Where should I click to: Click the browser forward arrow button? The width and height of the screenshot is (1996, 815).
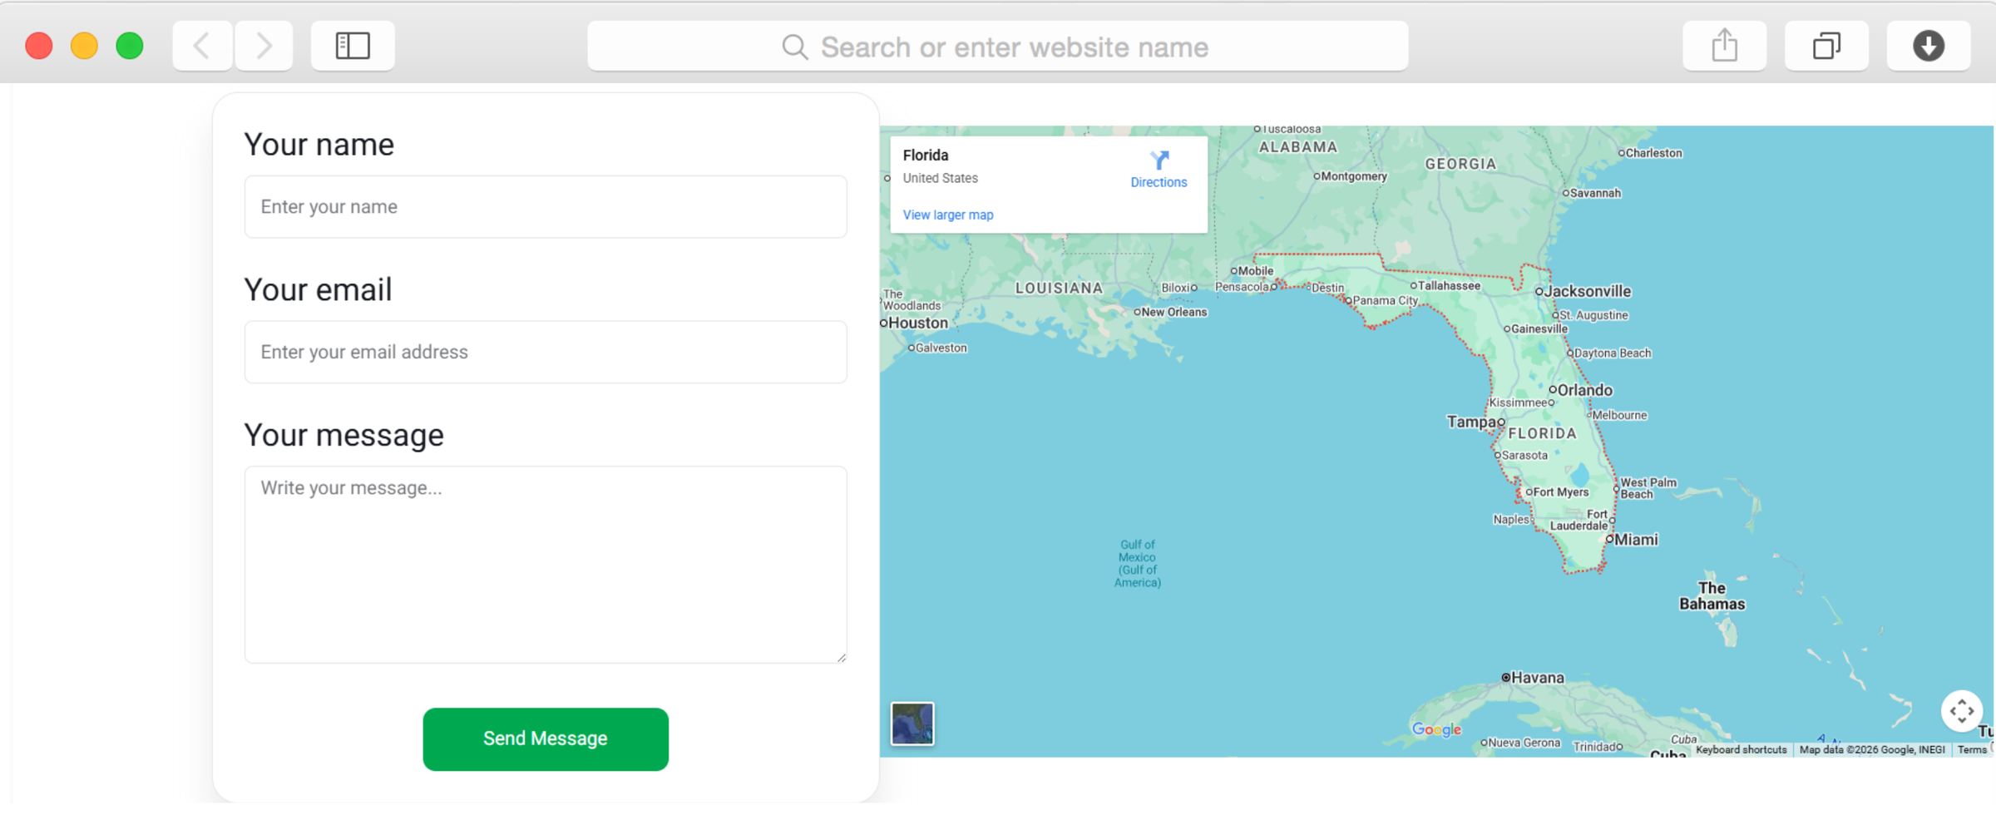click(264, 46)
